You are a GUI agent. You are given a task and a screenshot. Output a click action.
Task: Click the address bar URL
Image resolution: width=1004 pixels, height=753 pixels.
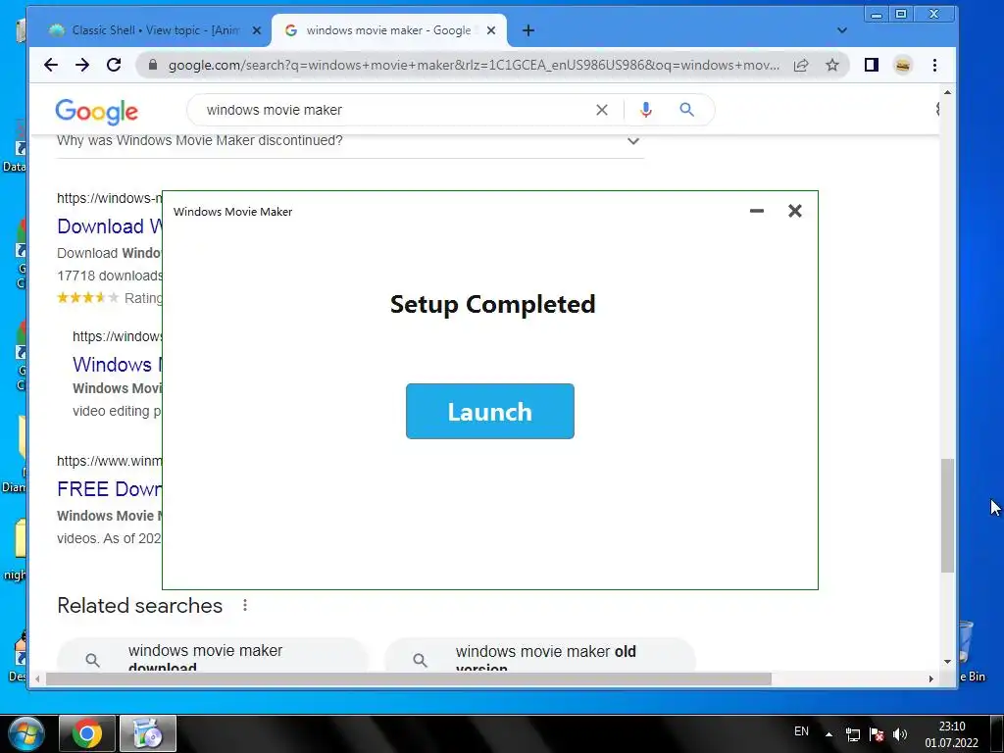[x=474, y=65]
